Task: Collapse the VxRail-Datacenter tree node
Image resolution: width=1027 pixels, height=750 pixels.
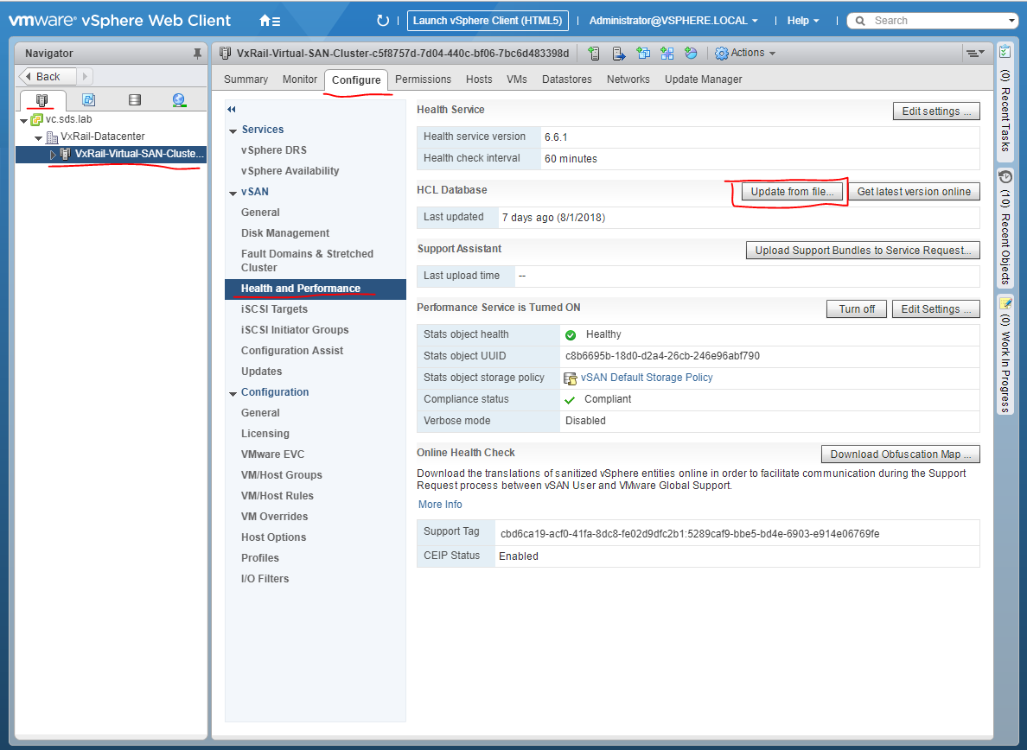Action: click(39, 137)
